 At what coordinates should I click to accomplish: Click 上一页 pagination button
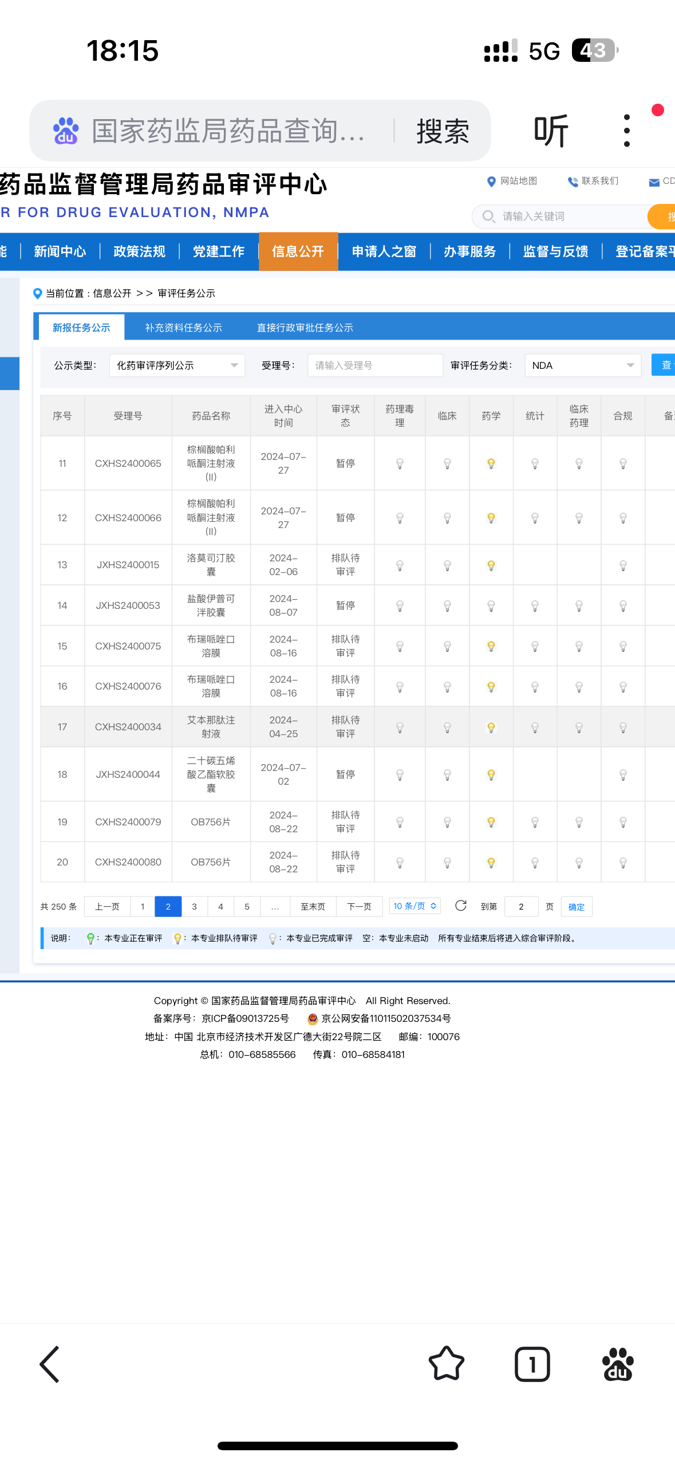click(x=107, y=907)
